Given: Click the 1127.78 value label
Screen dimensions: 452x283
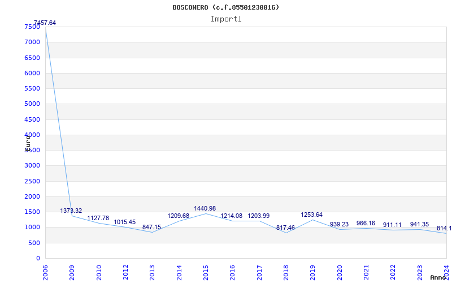Looking at the screenshot, I should [98, 218].
